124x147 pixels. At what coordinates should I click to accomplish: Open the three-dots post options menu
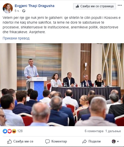(119, 5)
